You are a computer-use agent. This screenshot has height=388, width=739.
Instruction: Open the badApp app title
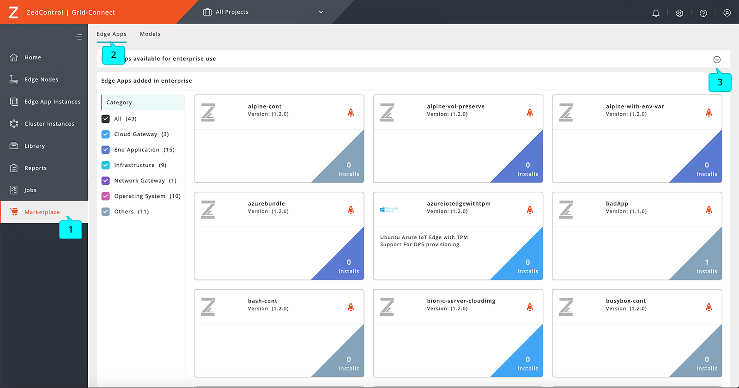[617, 204]
